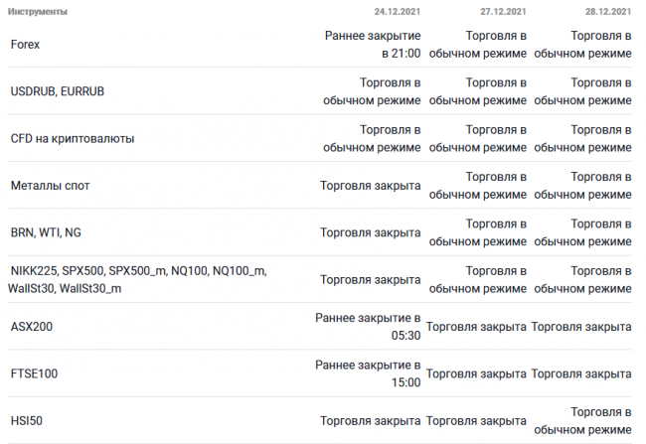Click the FTSE100 instrument name
This screenshot has height=444, width=646.
[34, 373]
